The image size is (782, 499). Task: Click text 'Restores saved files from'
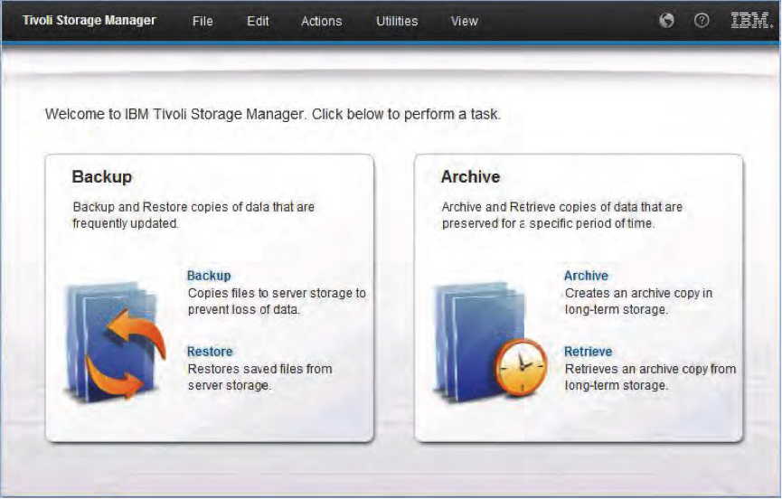coord(259,369)
